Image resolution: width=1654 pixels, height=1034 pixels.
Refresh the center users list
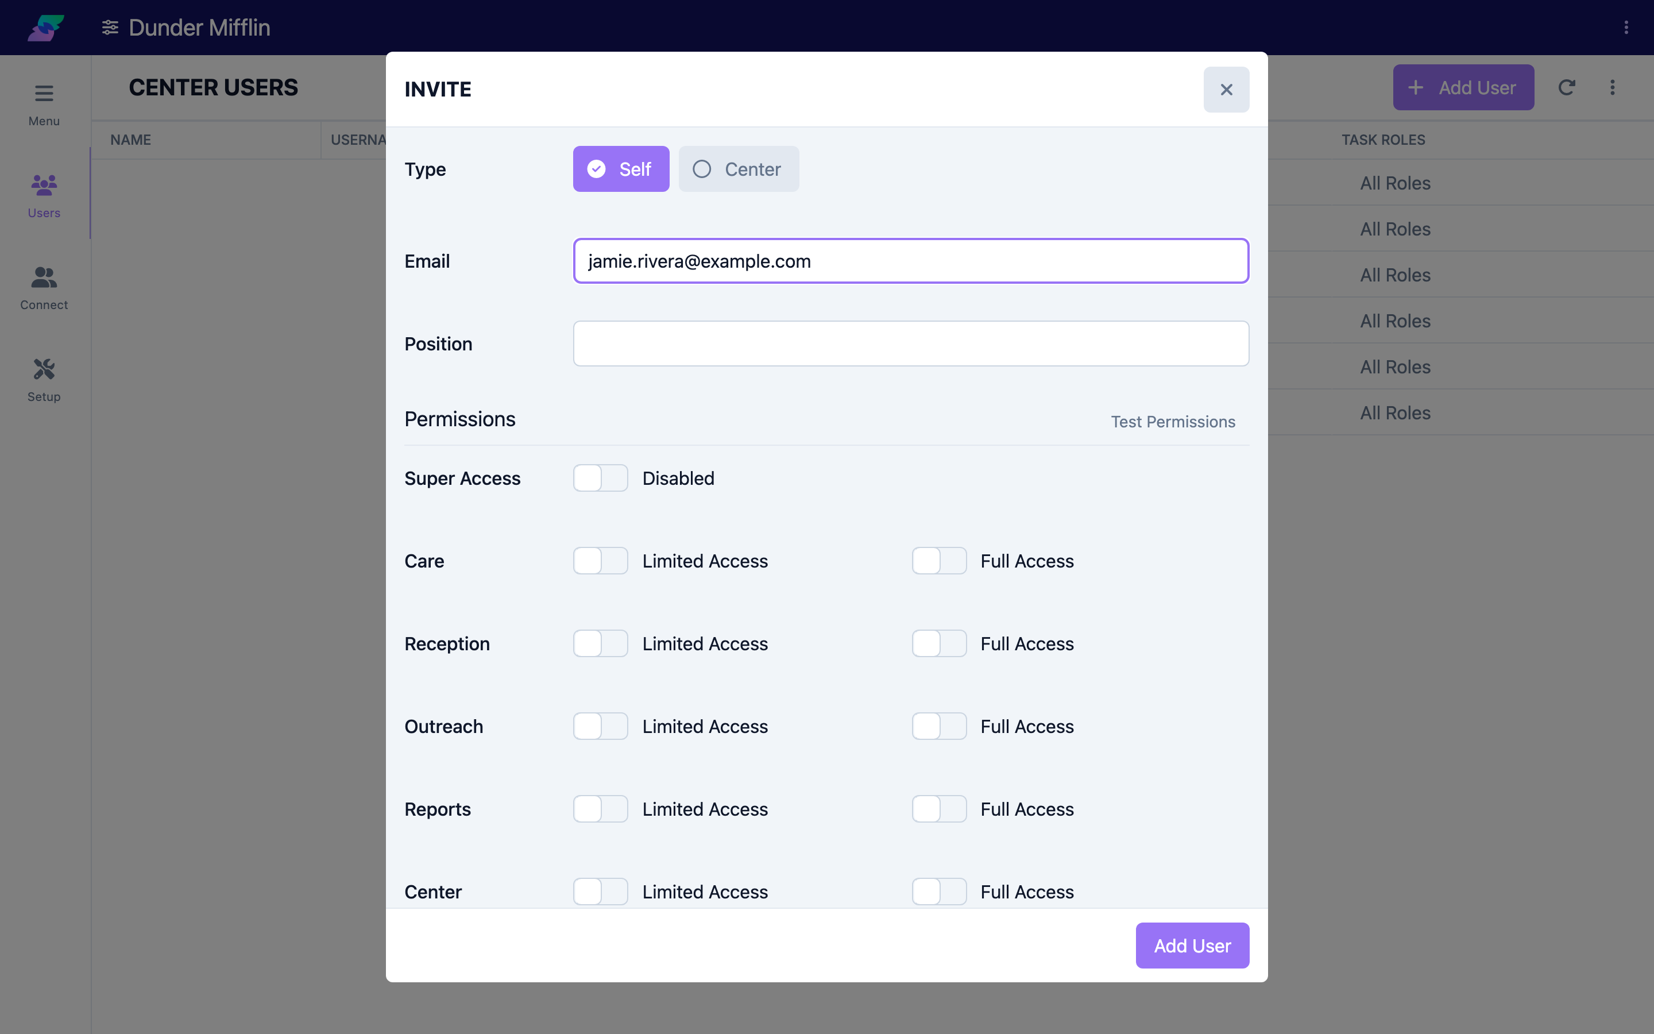(1567, 87)
